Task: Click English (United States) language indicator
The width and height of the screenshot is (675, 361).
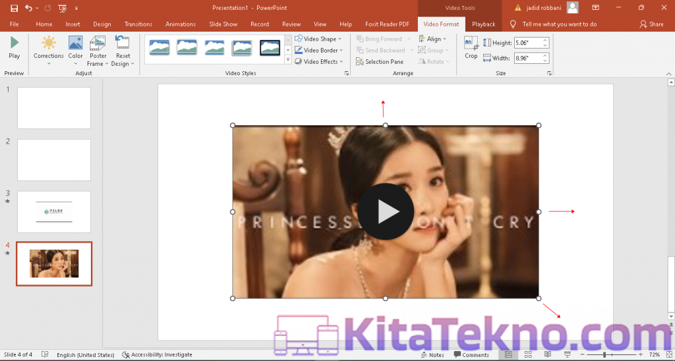Action: tap(85, 355)
